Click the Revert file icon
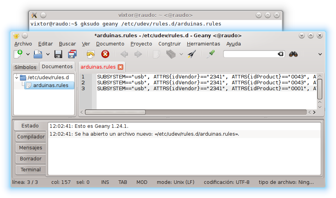The width and height of the screenshot is (336, 198). (x=91, y=54)
